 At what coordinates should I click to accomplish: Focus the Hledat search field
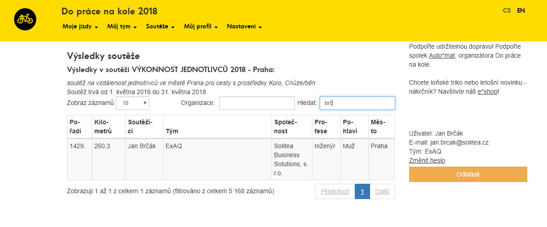(357, 103)
